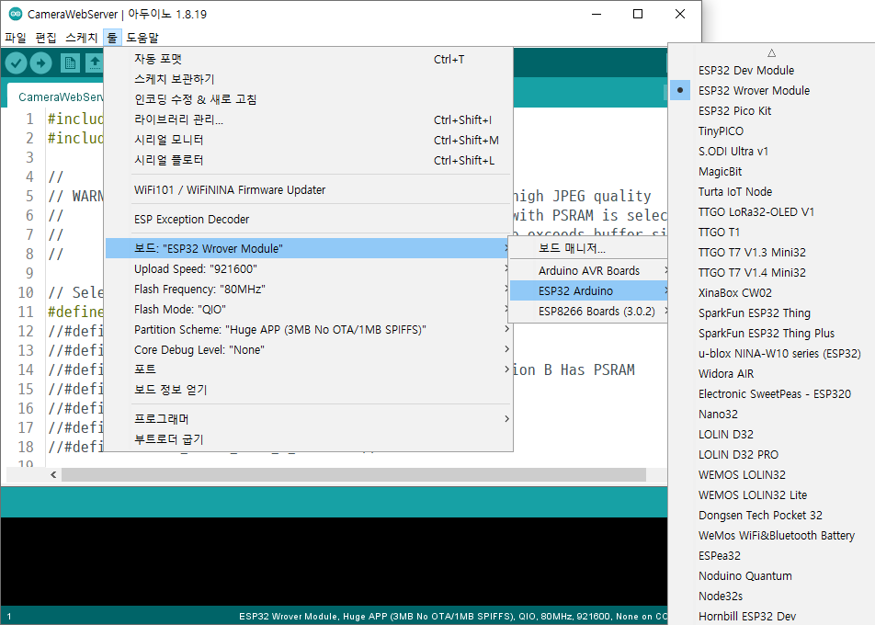Open the 스케치 menu
Viewport: 875px width, 625px height.
pyautogui.click(x=82, y=38)
